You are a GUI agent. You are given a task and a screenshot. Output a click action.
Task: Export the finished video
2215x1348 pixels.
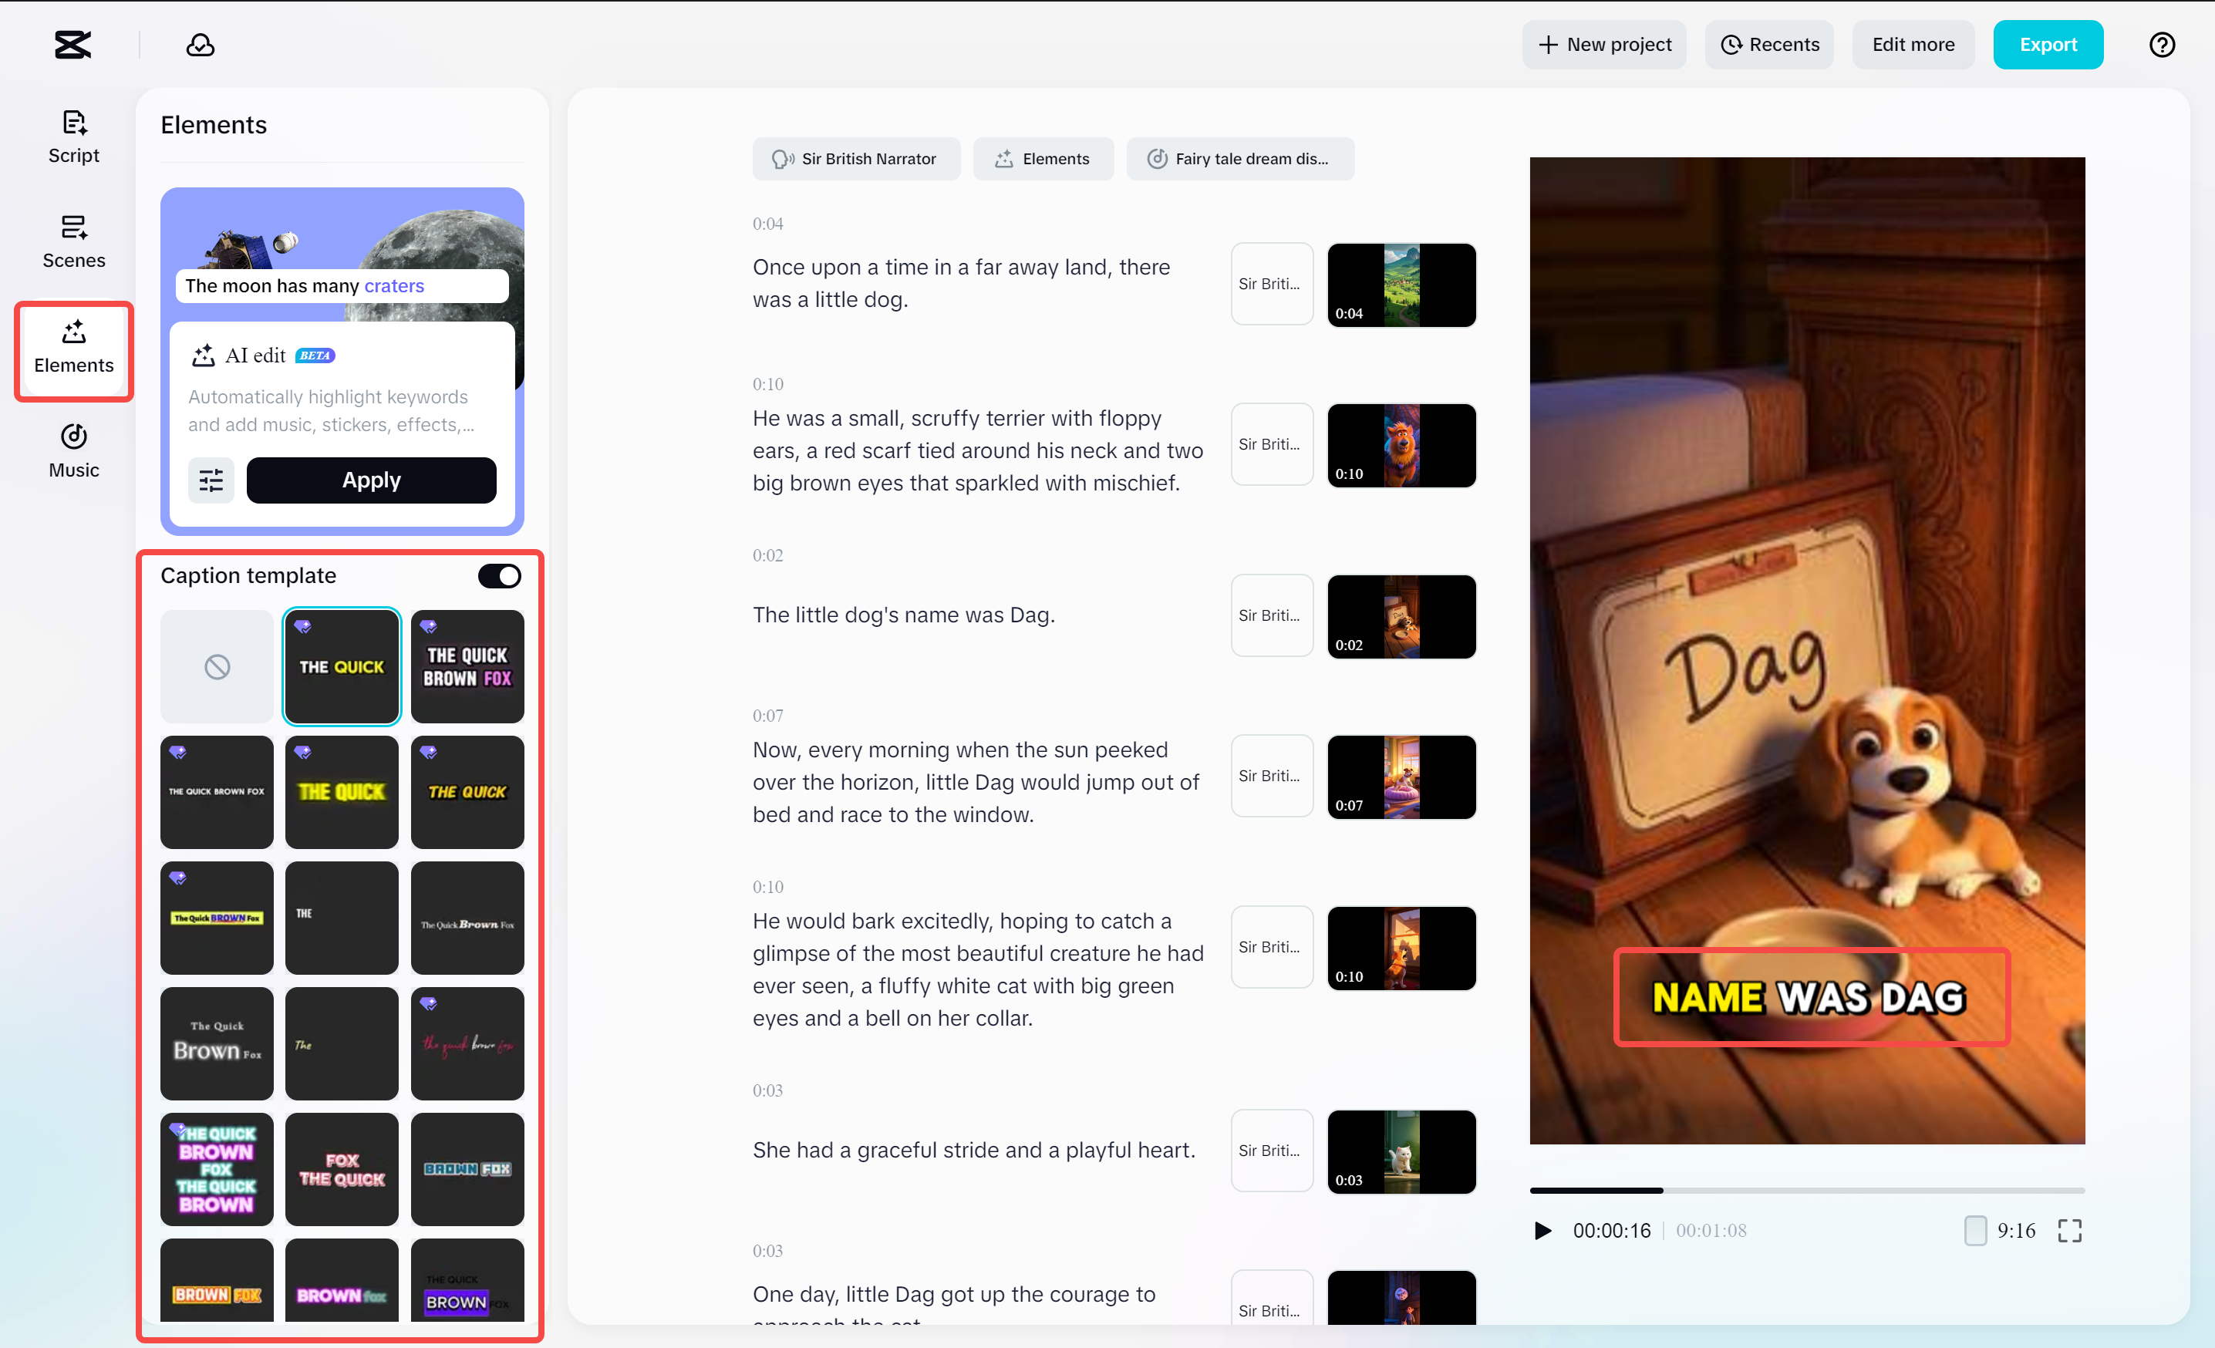[2048, 44]
